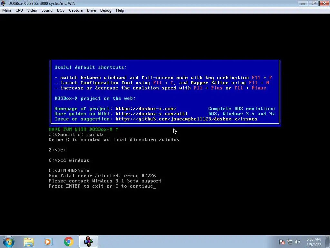Click the full-screen mode shortcut line

click(x=163, y=77)
